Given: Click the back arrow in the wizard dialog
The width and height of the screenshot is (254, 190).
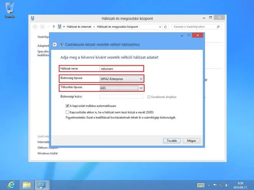Looking at the screenshot, I should (x=55, y=45).
